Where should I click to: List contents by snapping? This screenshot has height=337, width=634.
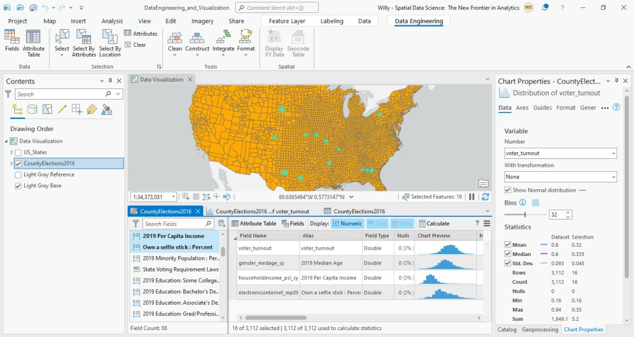click(x=77, y=109)
